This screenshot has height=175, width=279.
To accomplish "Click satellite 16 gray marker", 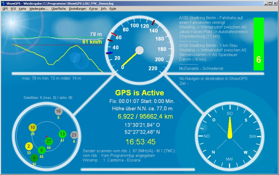I will (58, 111).
